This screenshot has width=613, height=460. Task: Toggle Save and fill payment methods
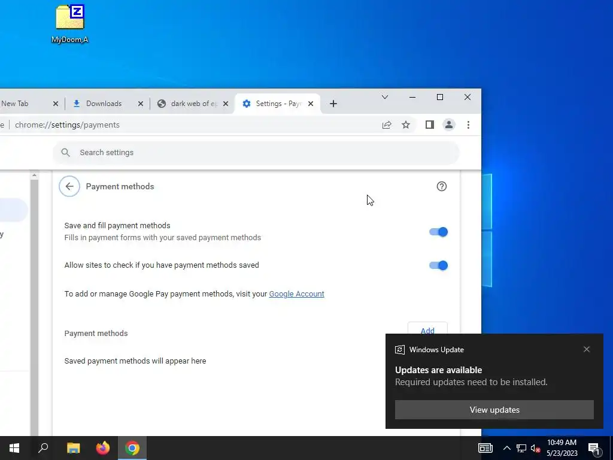(438, 232)
